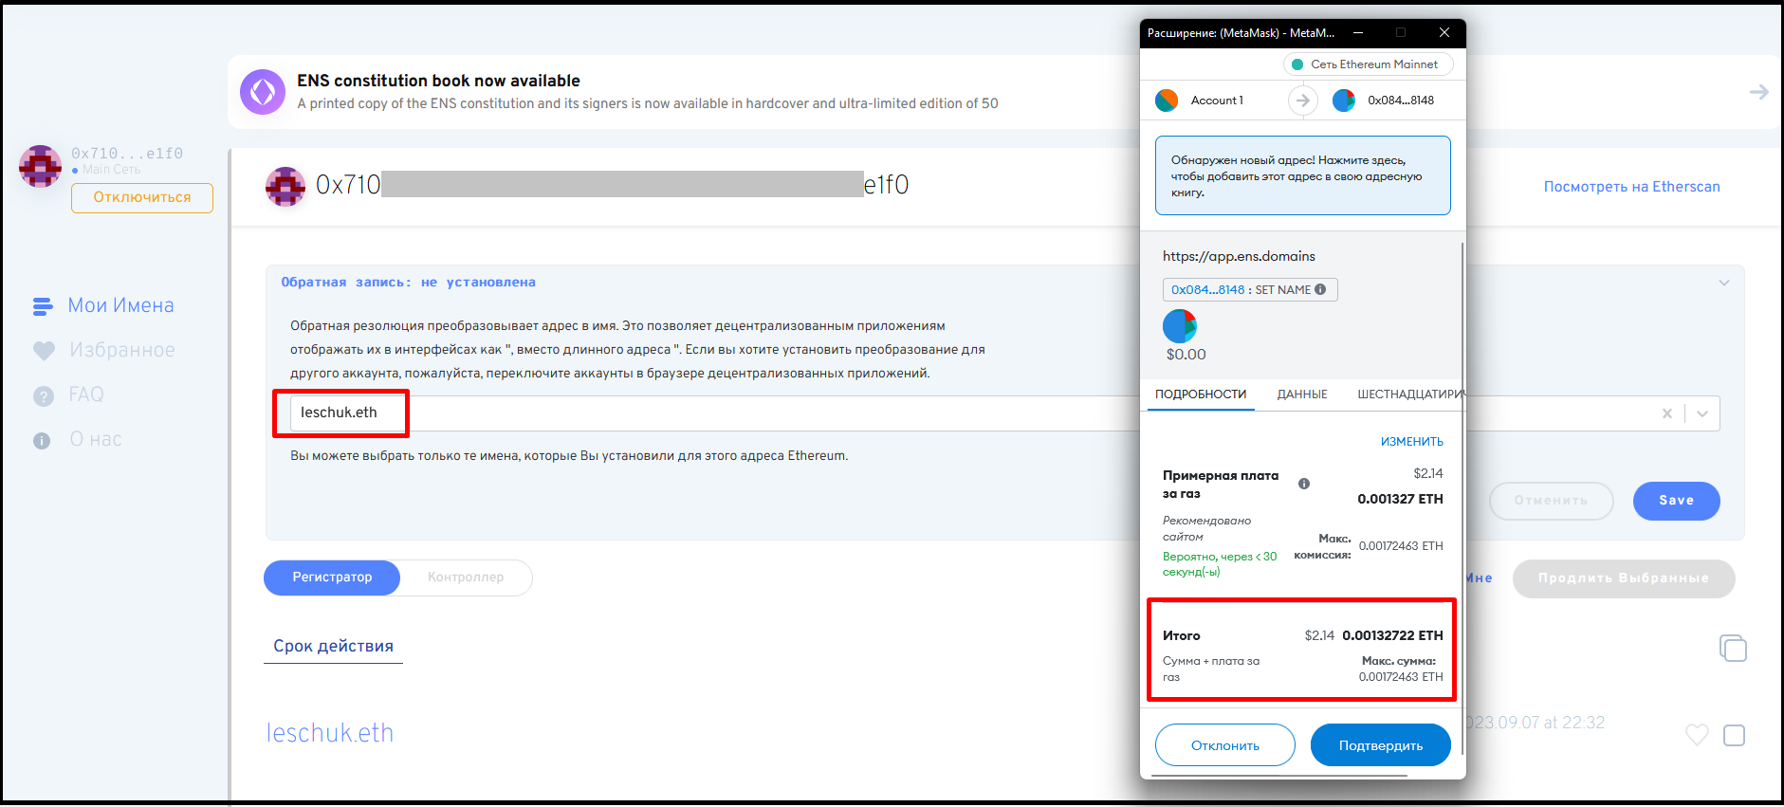Click Отклонить to reject the transaction
Screen dimensions: 1784x807
coord(1225,745)
